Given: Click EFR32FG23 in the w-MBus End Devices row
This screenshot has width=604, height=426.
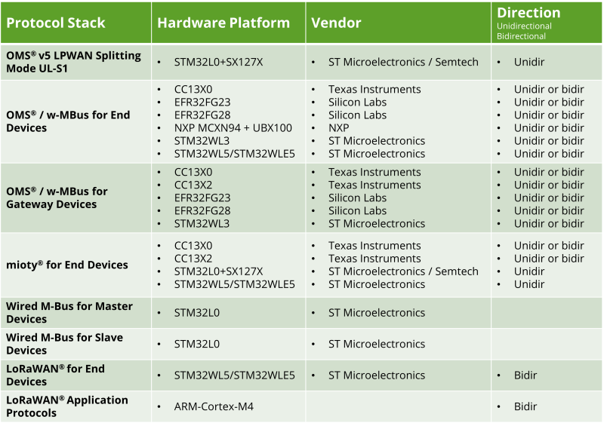Looking at the screenshot, I should [202, 102].
